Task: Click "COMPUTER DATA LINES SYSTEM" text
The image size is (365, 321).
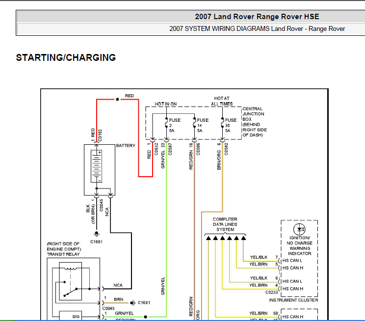Action: [x=225, y=224]
